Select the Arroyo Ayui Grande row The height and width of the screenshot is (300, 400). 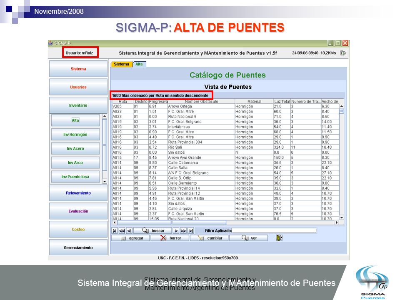click(x=226, y=157)
